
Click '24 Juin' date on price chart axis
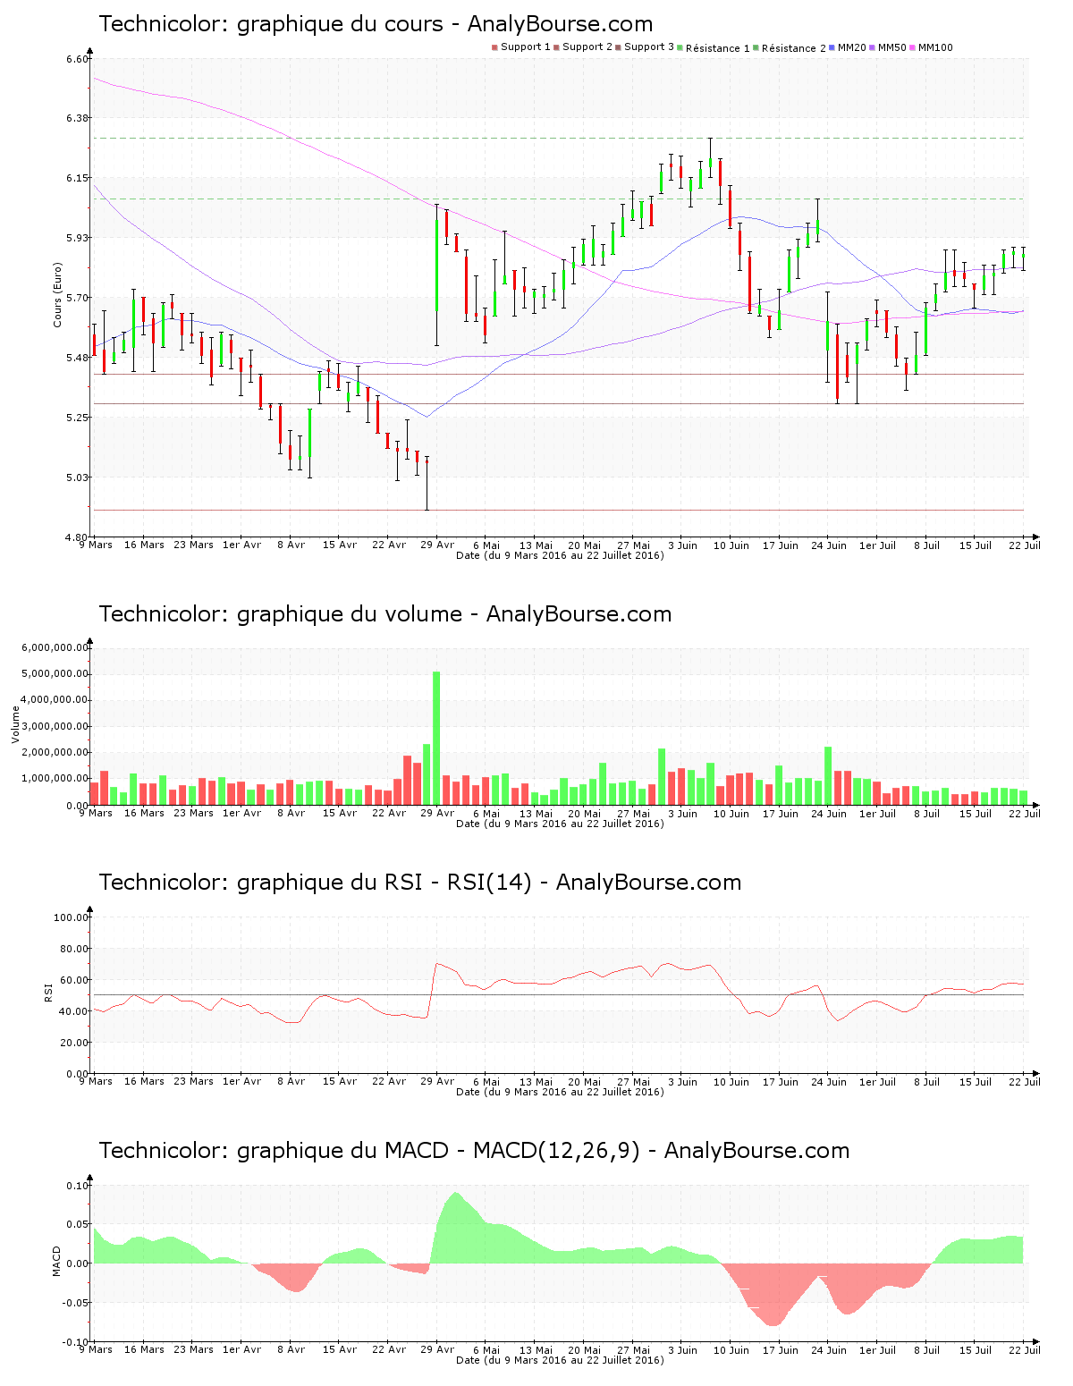tap(829, 545)
